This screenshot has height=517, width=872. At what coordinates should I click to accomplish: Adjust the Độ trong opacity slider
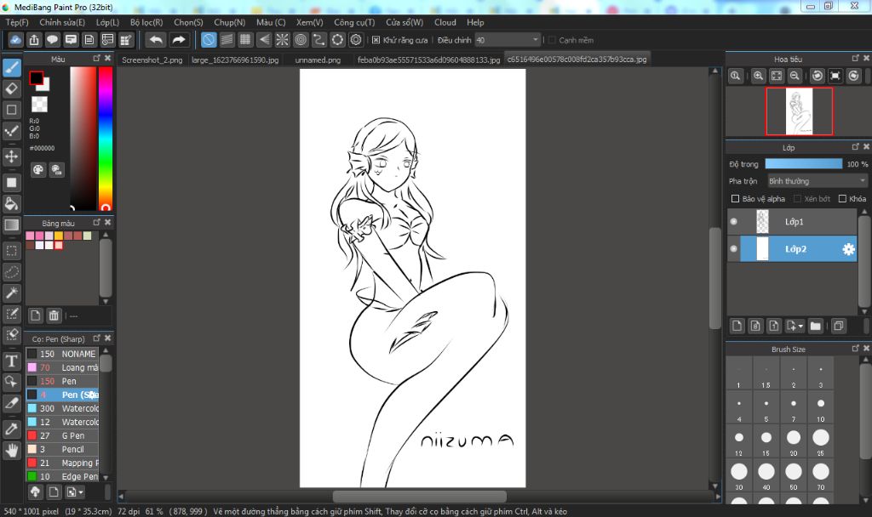(804, 164)
